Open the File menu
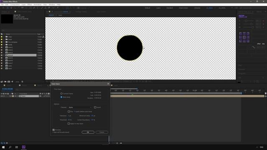 click(2, 5)
